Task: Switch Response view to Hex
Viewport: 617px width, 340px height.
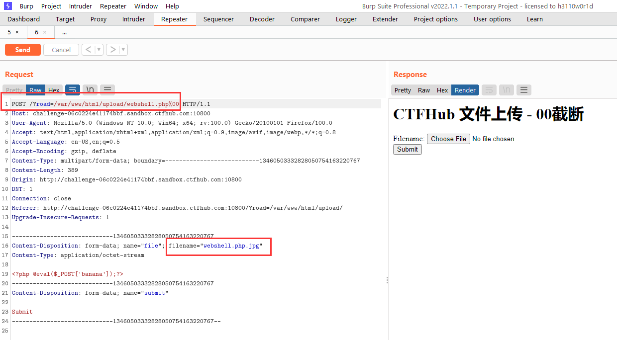Action: tap(442, 90)
